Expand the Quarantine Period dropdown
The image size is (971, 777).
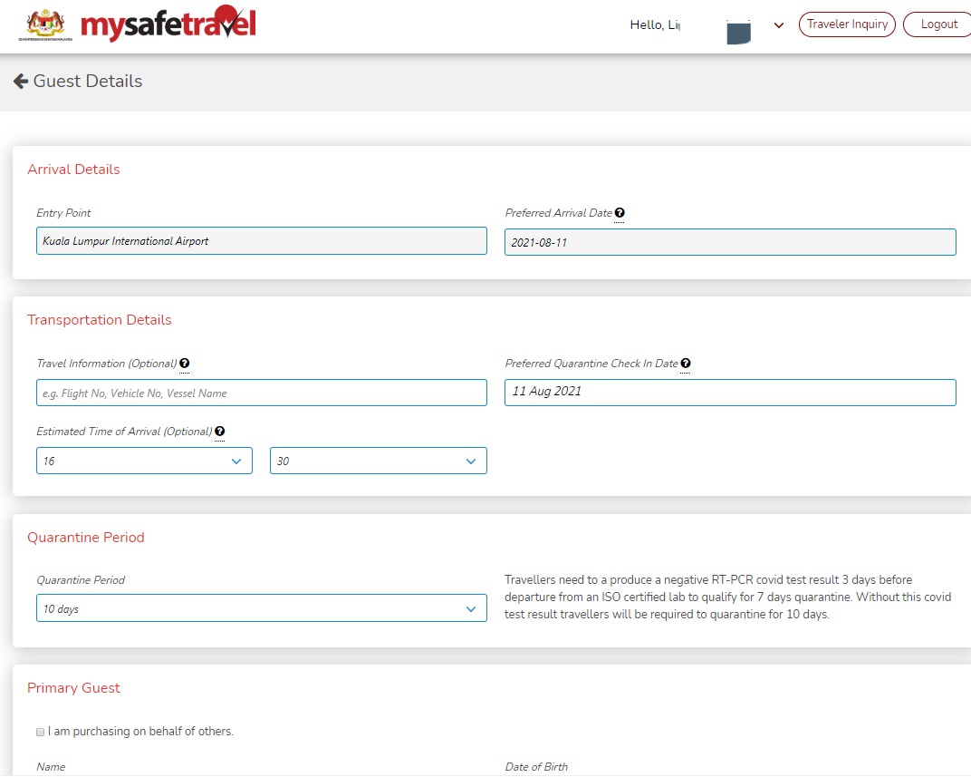pyautogui.click(x=261, y=608)
